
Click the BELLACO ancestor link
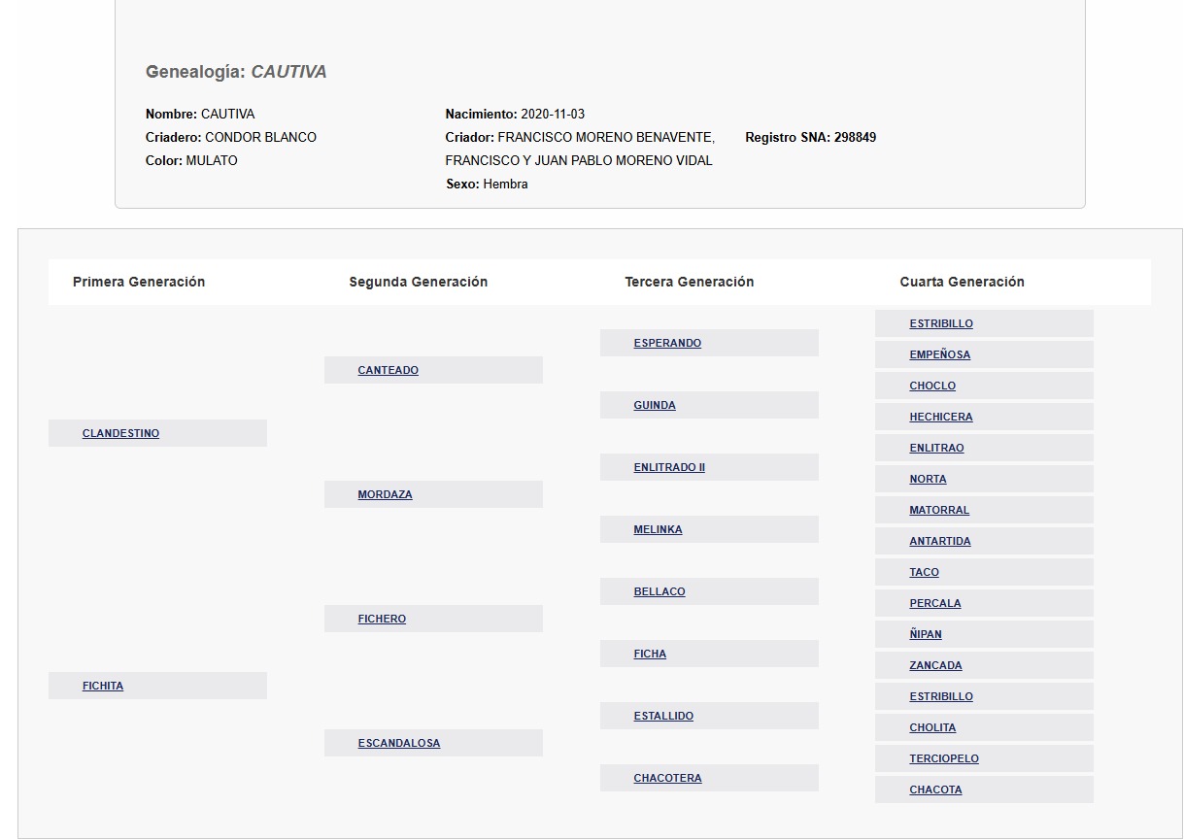click(x=660, y=592)
